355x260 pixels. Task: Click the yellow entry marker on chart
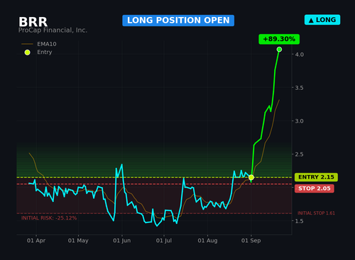click(251, 177)
